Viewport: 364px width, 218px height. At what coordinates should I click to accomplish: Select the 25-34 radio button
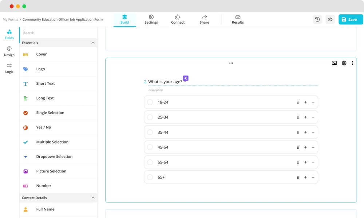click(x=150, y=117)
